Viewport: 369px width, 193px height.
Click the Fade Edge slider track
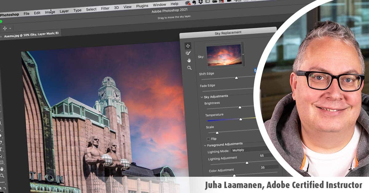pyautogui.click(x=228, y=90)
